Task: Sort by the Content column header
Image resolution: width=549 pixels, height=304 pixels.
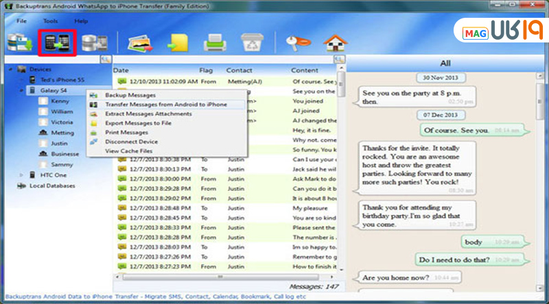Action: click(305, 71)
